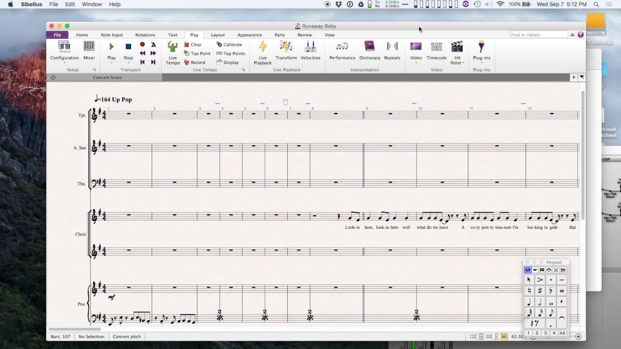Move playback line to end
Image resolution: width=621 pixels, height=349 pixels.
click(153, 62)
